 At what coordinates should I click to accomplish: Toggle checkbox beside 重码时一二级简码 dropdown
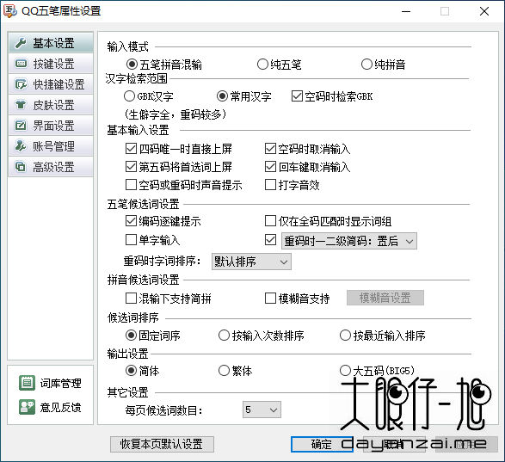pyautogui.click(x=270, y=240)
